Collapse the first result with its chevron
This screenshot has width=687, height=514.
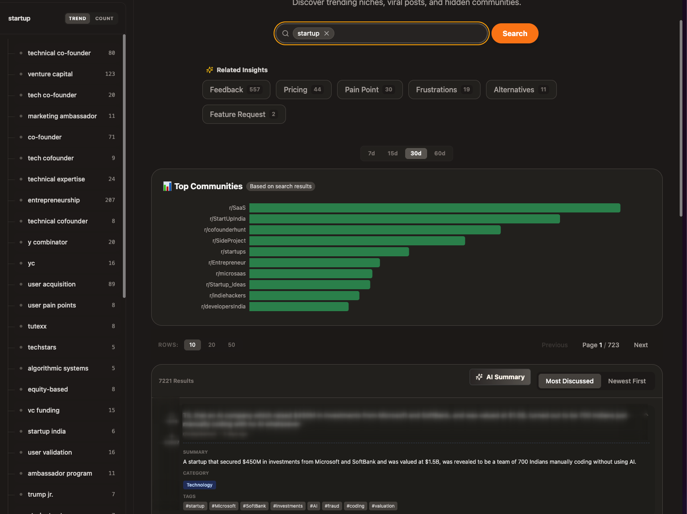click(x=646, y=415)
